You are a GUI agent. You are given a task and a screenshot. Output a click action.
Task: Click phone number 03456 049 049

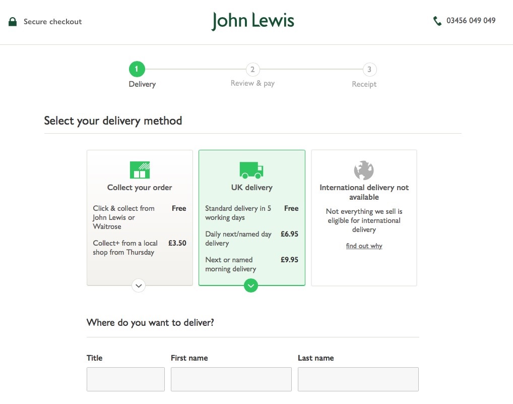471,21
